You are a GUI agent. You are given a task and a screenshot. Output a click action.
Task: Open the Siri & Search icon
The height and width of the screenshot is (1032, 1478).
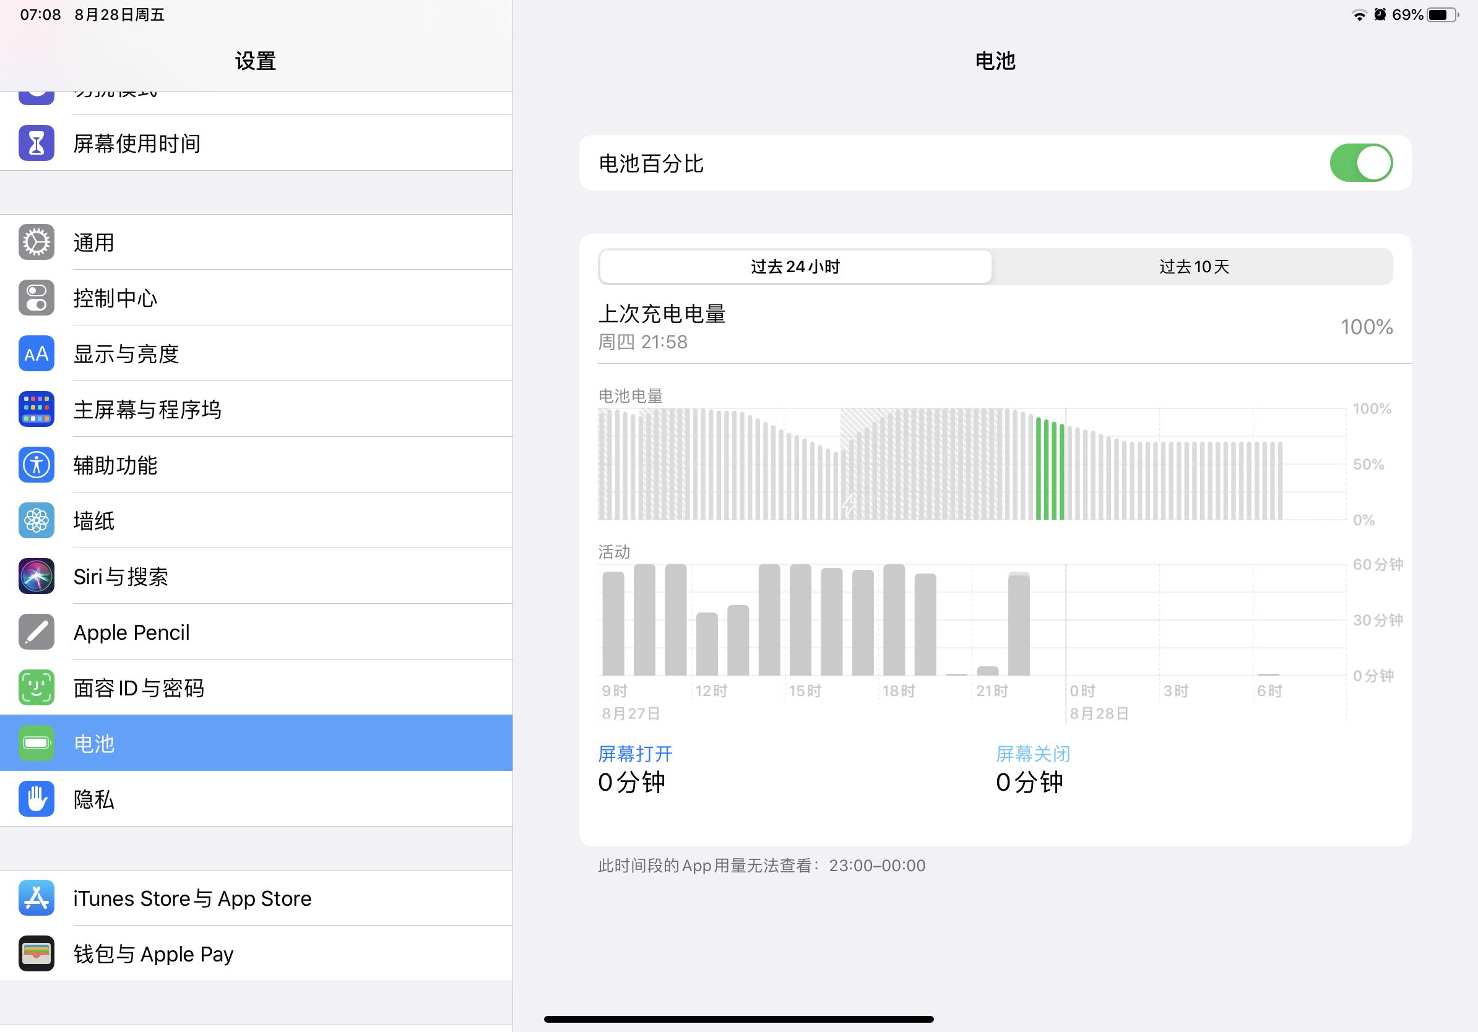click(36, 576)
